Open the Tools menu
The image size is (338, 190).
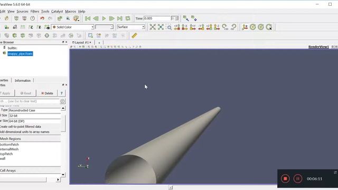click(x=45, y=12)
